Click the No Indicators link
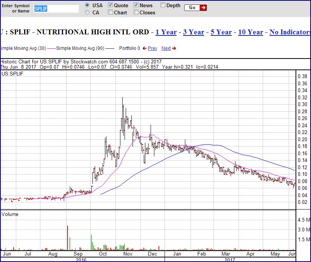Screen dimensions: 311x262 [x=290, y=32]
